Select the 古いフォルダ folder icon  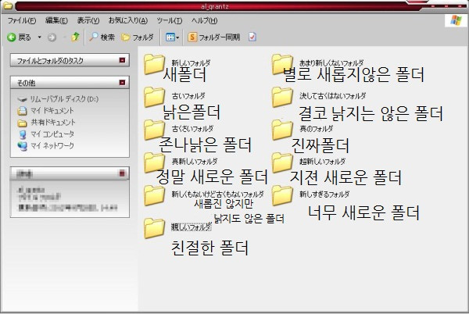tap(154, 97)
